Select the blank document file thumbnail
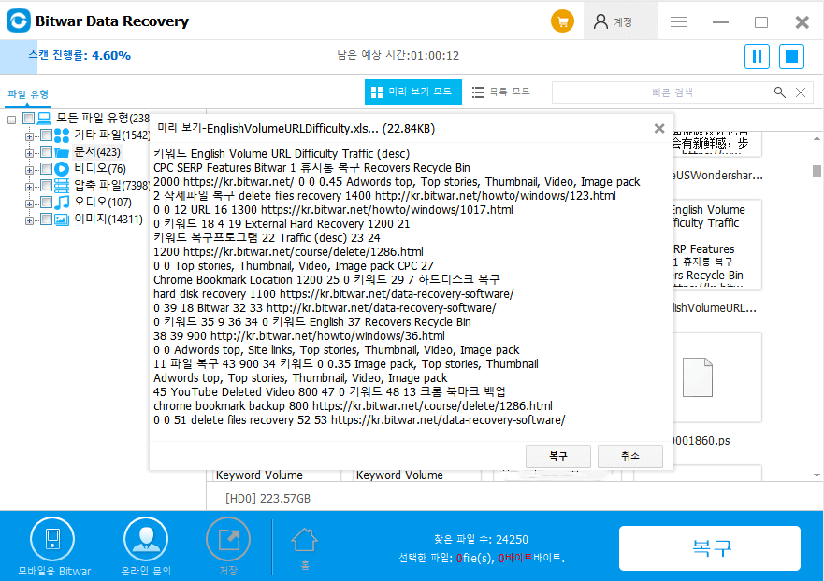This screenshot has width=824, height=581. [x=716, y=377]
